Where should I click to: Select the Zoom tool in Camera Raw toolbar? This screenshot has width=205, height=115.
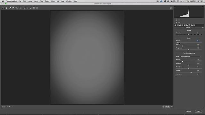3,8
